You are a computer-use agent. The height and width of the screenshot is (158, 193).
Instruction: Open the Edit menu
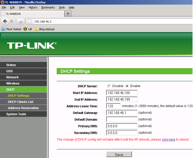coord(12,7)
